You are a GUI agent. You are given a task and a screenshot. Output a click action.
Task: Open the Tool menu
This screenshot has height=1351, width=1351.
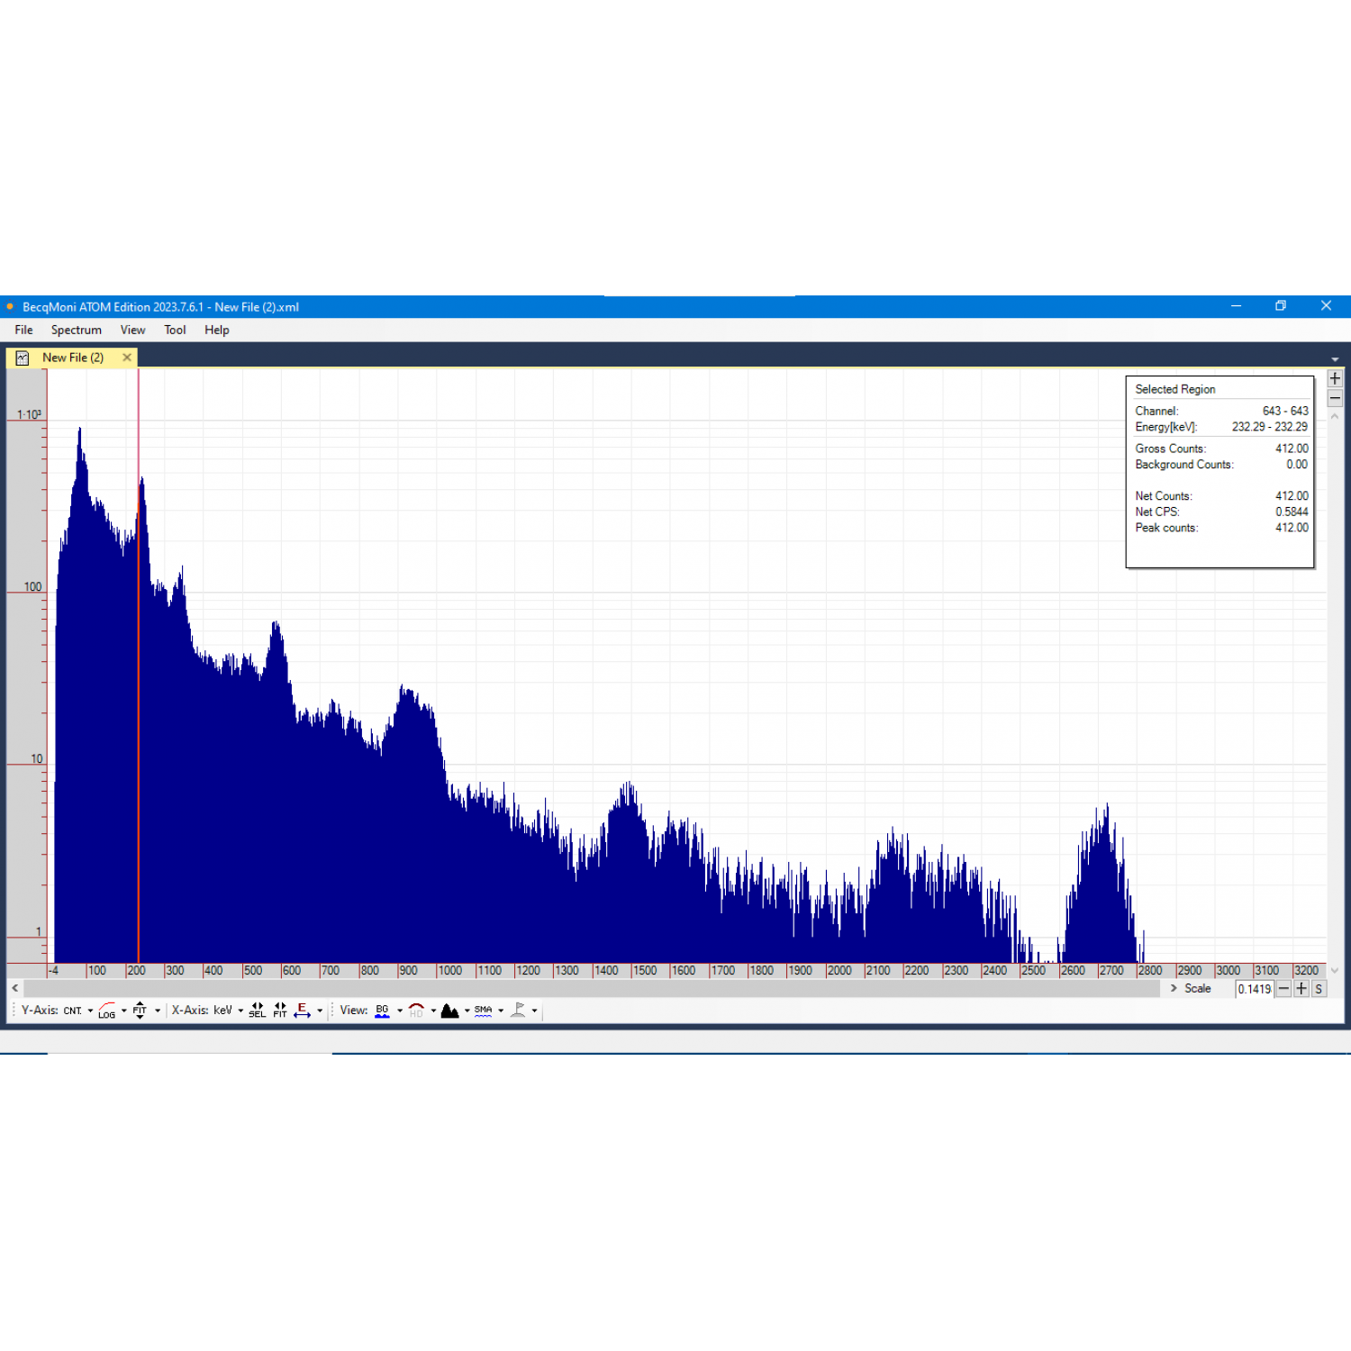pos(175,330)
